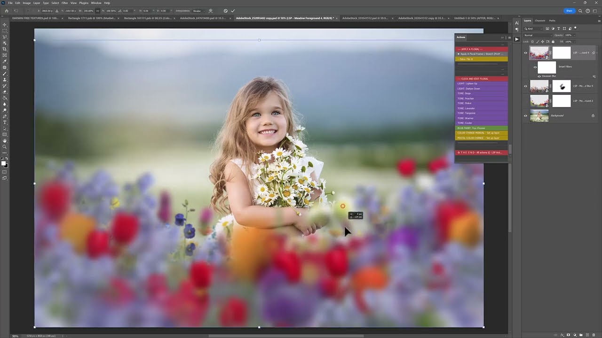
Task: Click the background color swatch
Action: 6,166
